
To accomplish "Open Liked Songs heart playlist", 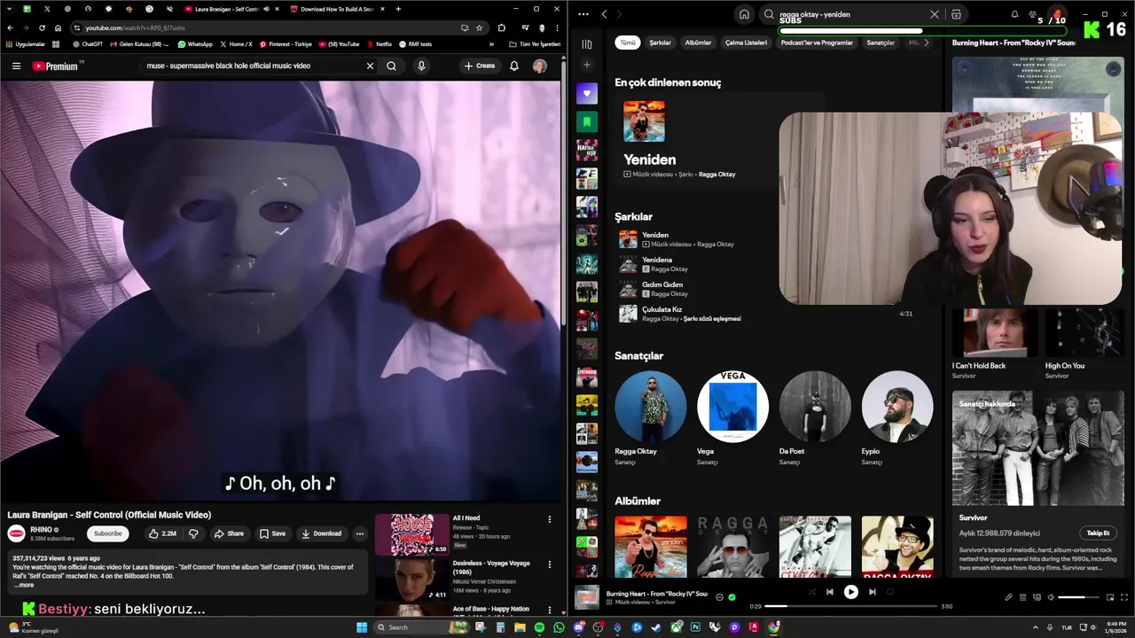I will pyautogui.click(x=586, y=93).
